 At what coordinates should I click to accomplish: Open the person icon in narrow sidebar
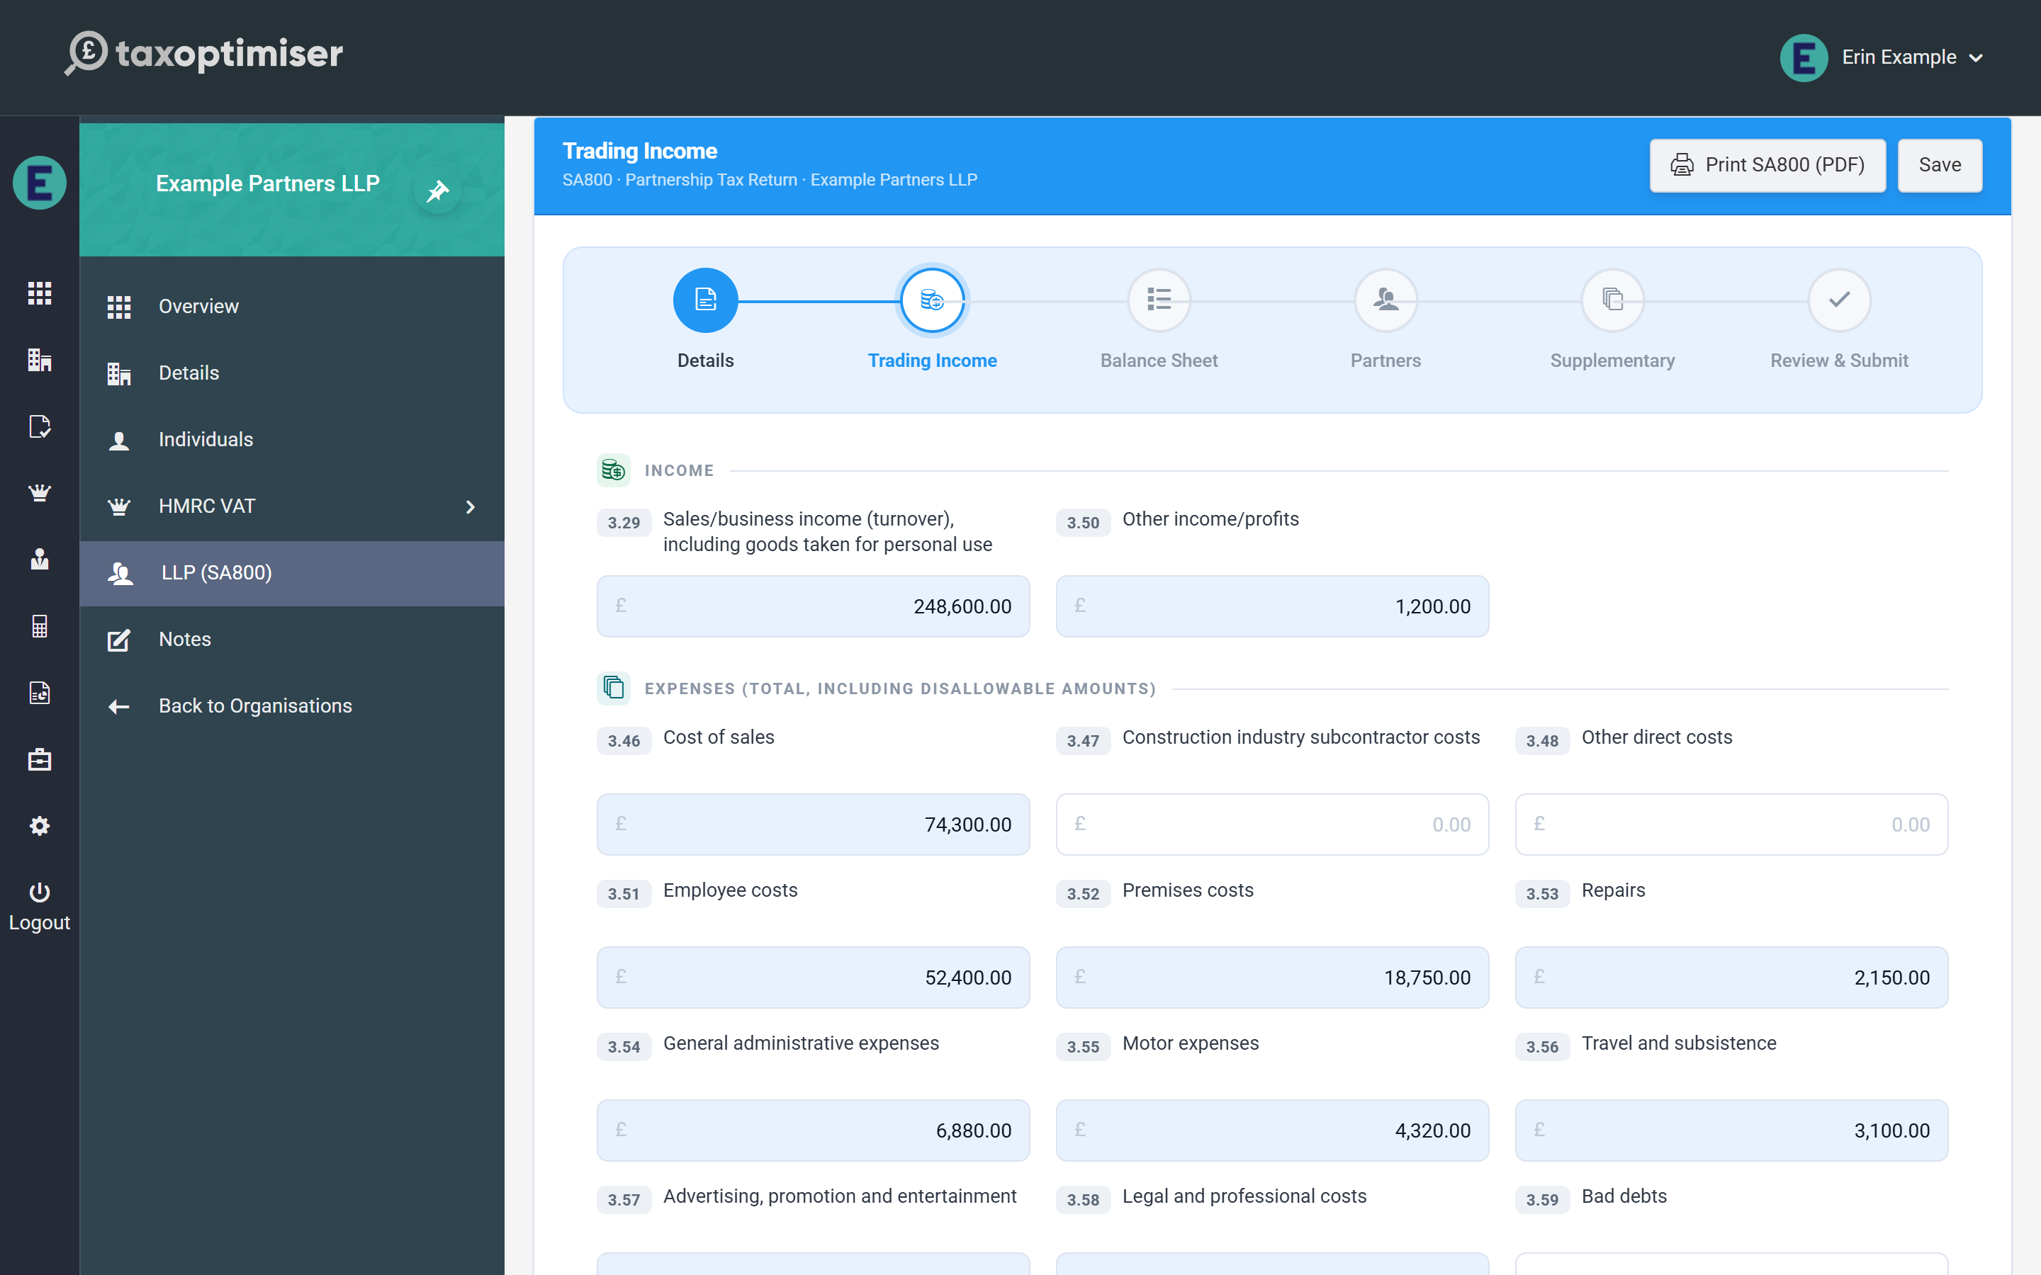pyautogui.click(x=40, y=559)
